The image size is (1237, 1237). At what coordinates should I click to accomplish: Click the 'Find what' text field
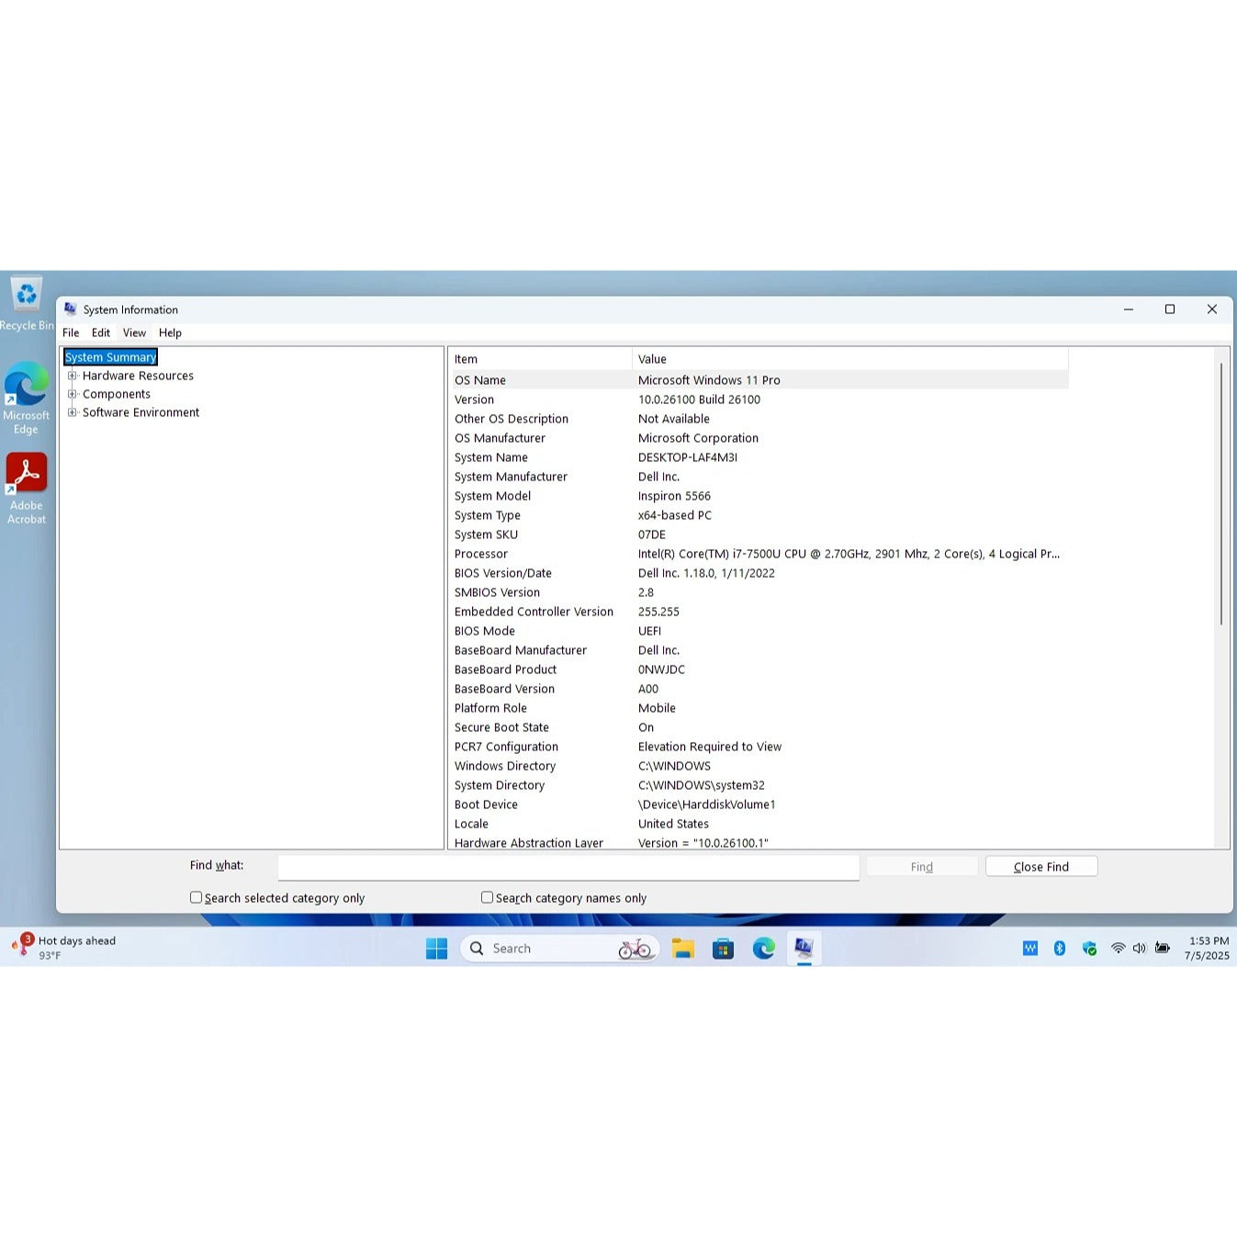tap(568, 867)
